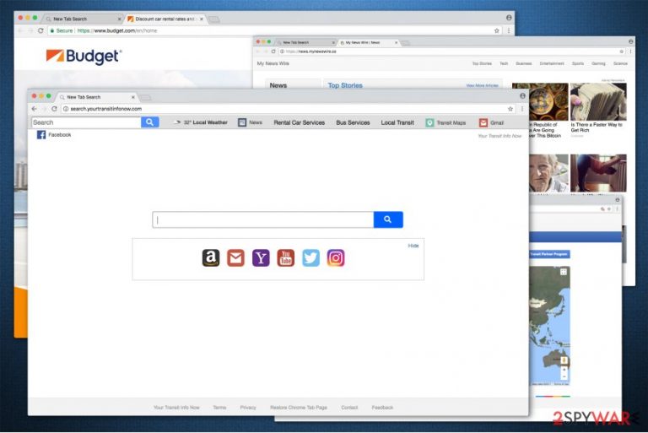Open Sports category in My News Wire
Viewport: 648px width, 433px height.
click(x=578, y=63)
